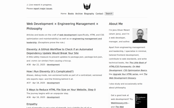Viewport: 174px width, 108px height.
Task: Open the Archive navigation link
Action: [x=79, y=14]
